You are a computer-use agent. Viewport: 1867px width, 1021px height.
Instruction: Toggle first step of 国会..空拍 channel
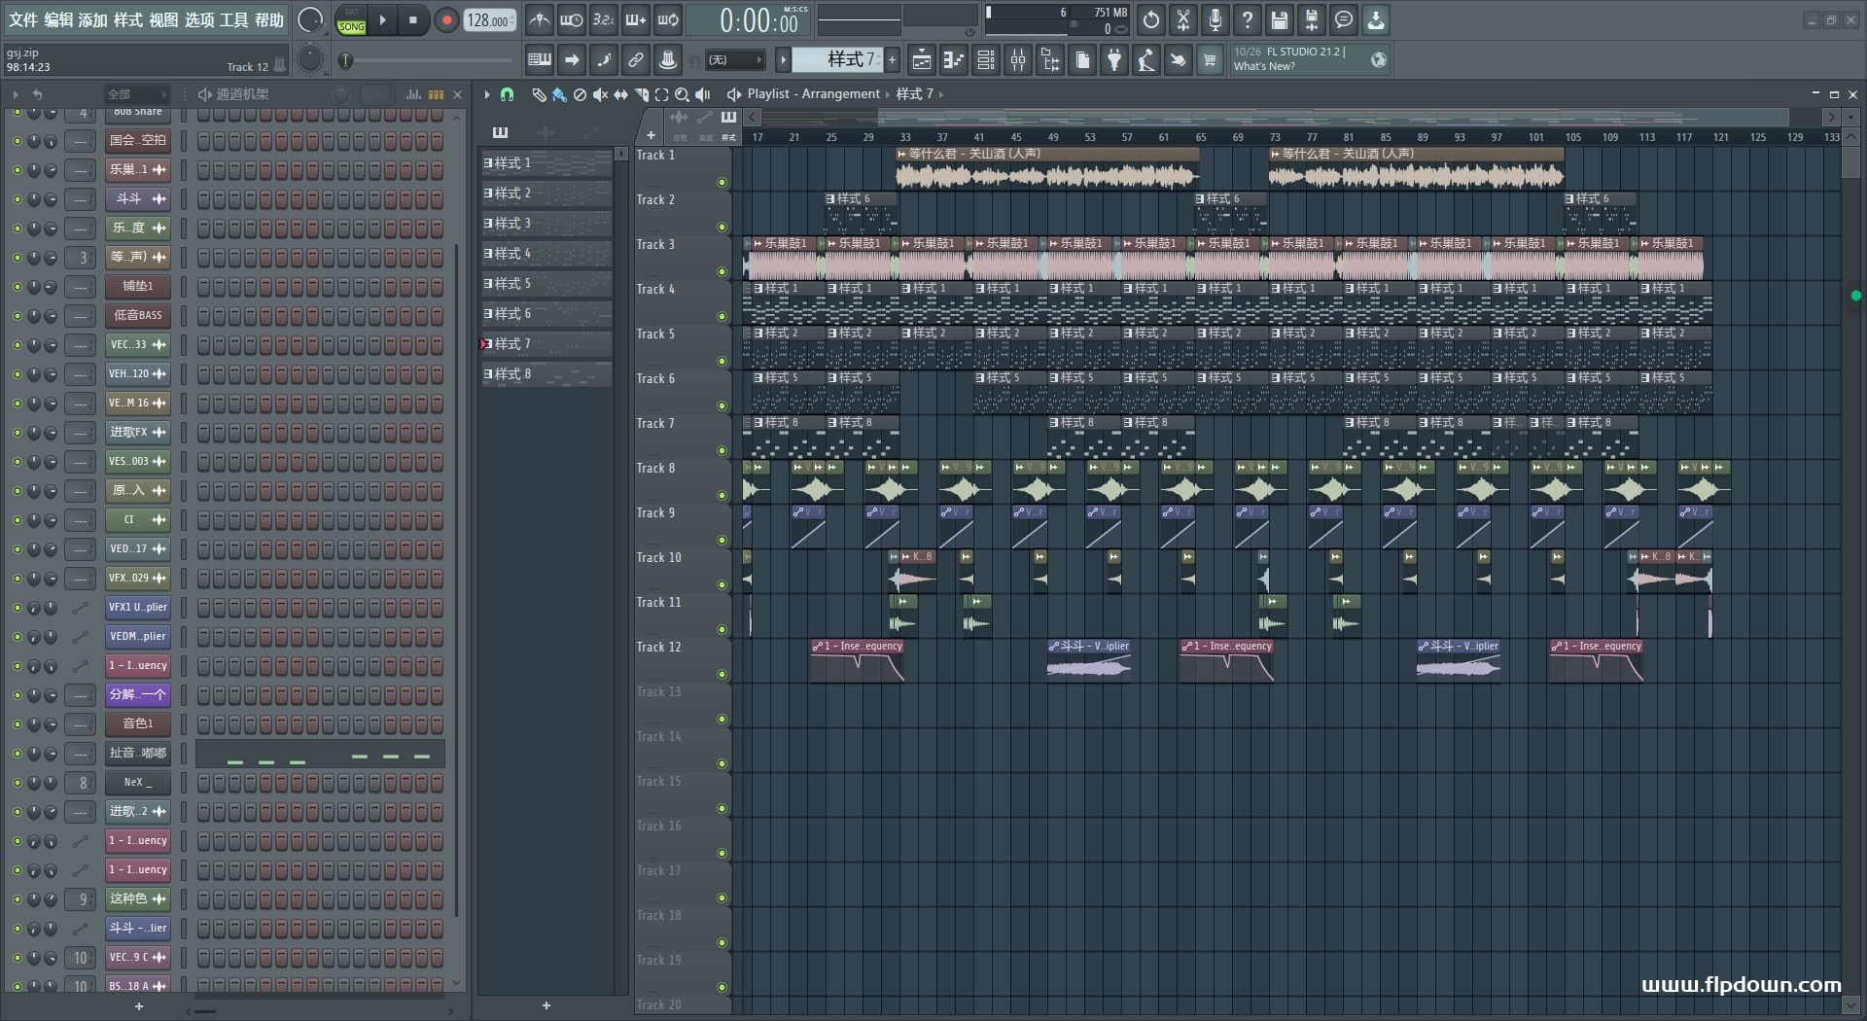pyautogui.click(x=204, y=141)
